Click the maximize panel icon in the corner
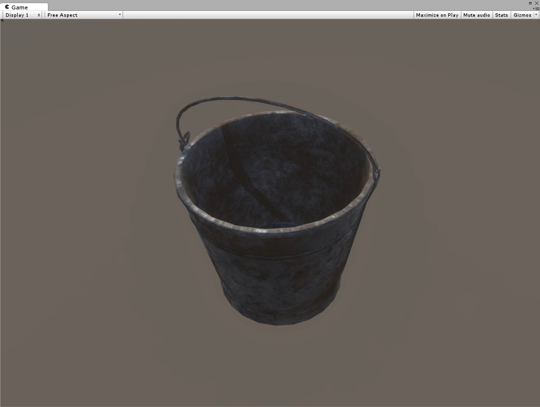 pyautogui.click(x=530, y=3)
